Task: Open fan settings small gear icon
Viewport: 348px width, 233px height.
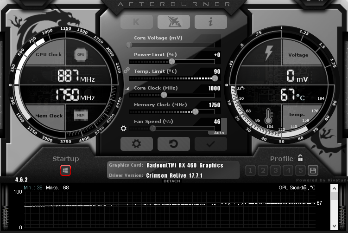Action: 124,128
